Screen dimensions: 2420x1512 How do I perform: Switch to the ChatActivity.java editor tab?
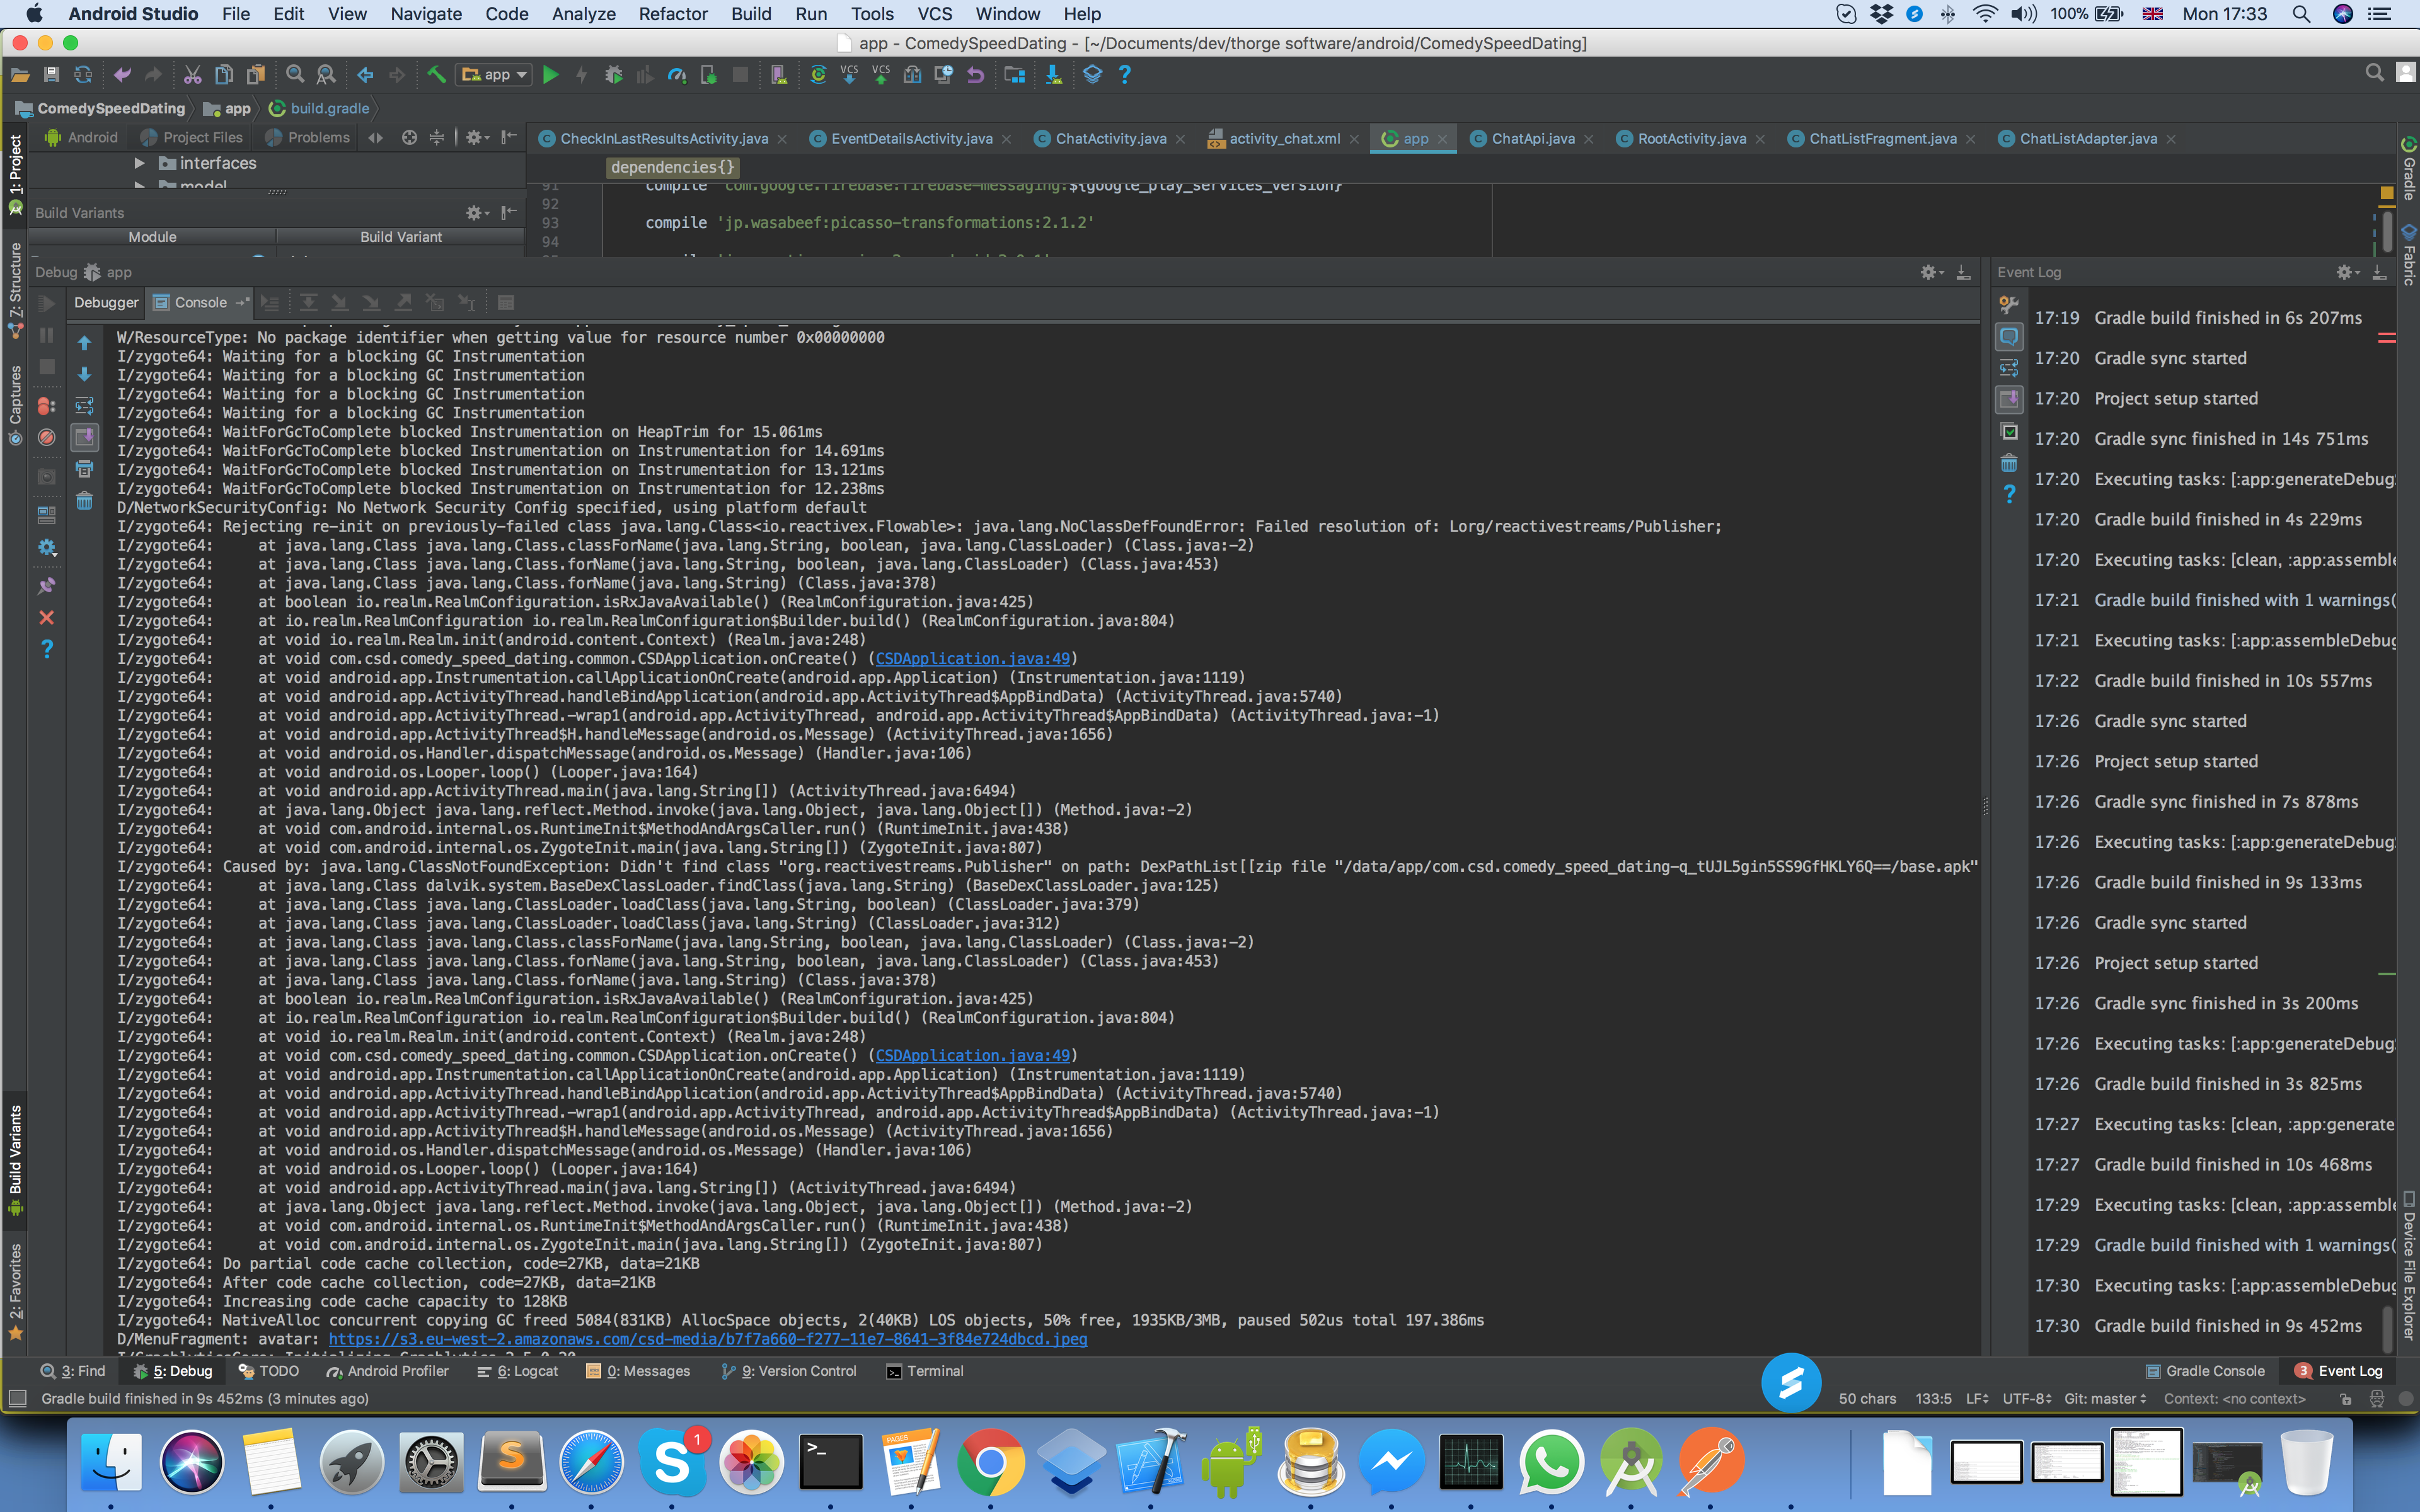(x=1110, y=138)
